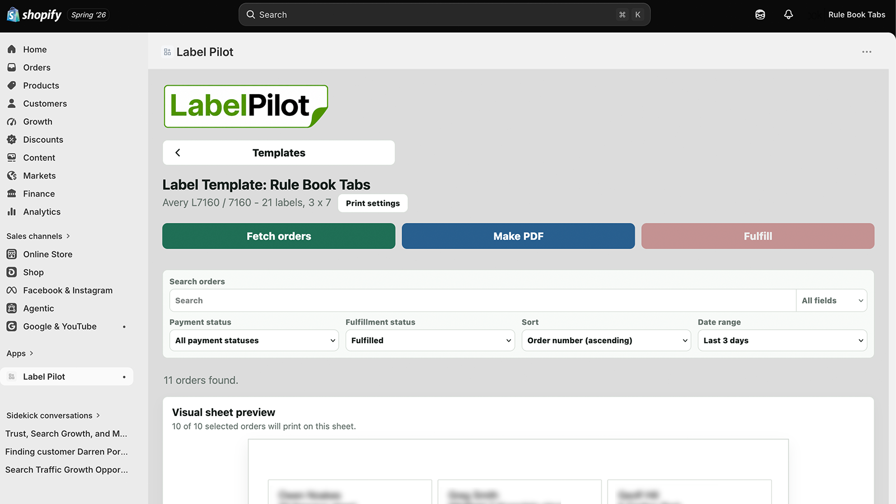Open the Fulfillment status dropdown
Image resolution: width=896 pixels, height=504 pixels.
pos(430,340)
